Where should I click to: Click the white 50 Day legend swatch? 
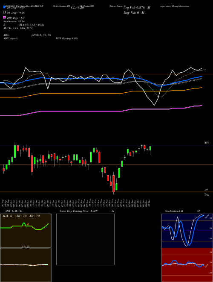5,12
